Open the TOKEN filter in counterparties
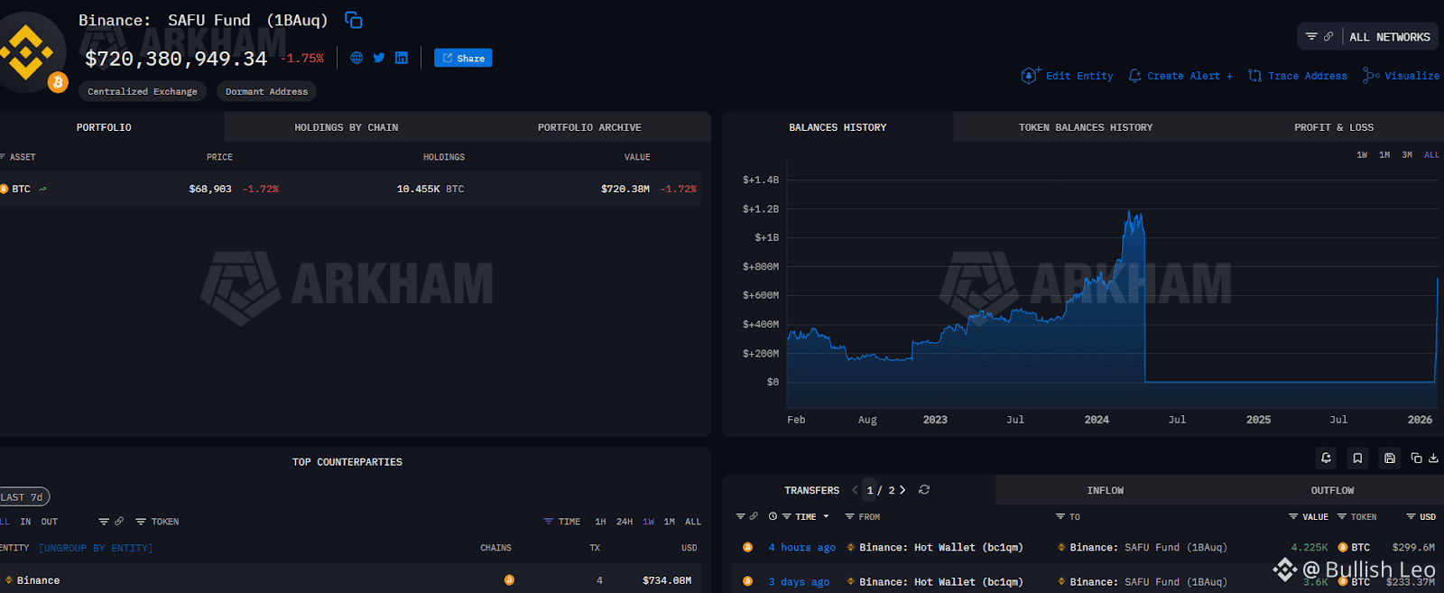This screenshot has height=593, width=1444. tap(157, 522)
